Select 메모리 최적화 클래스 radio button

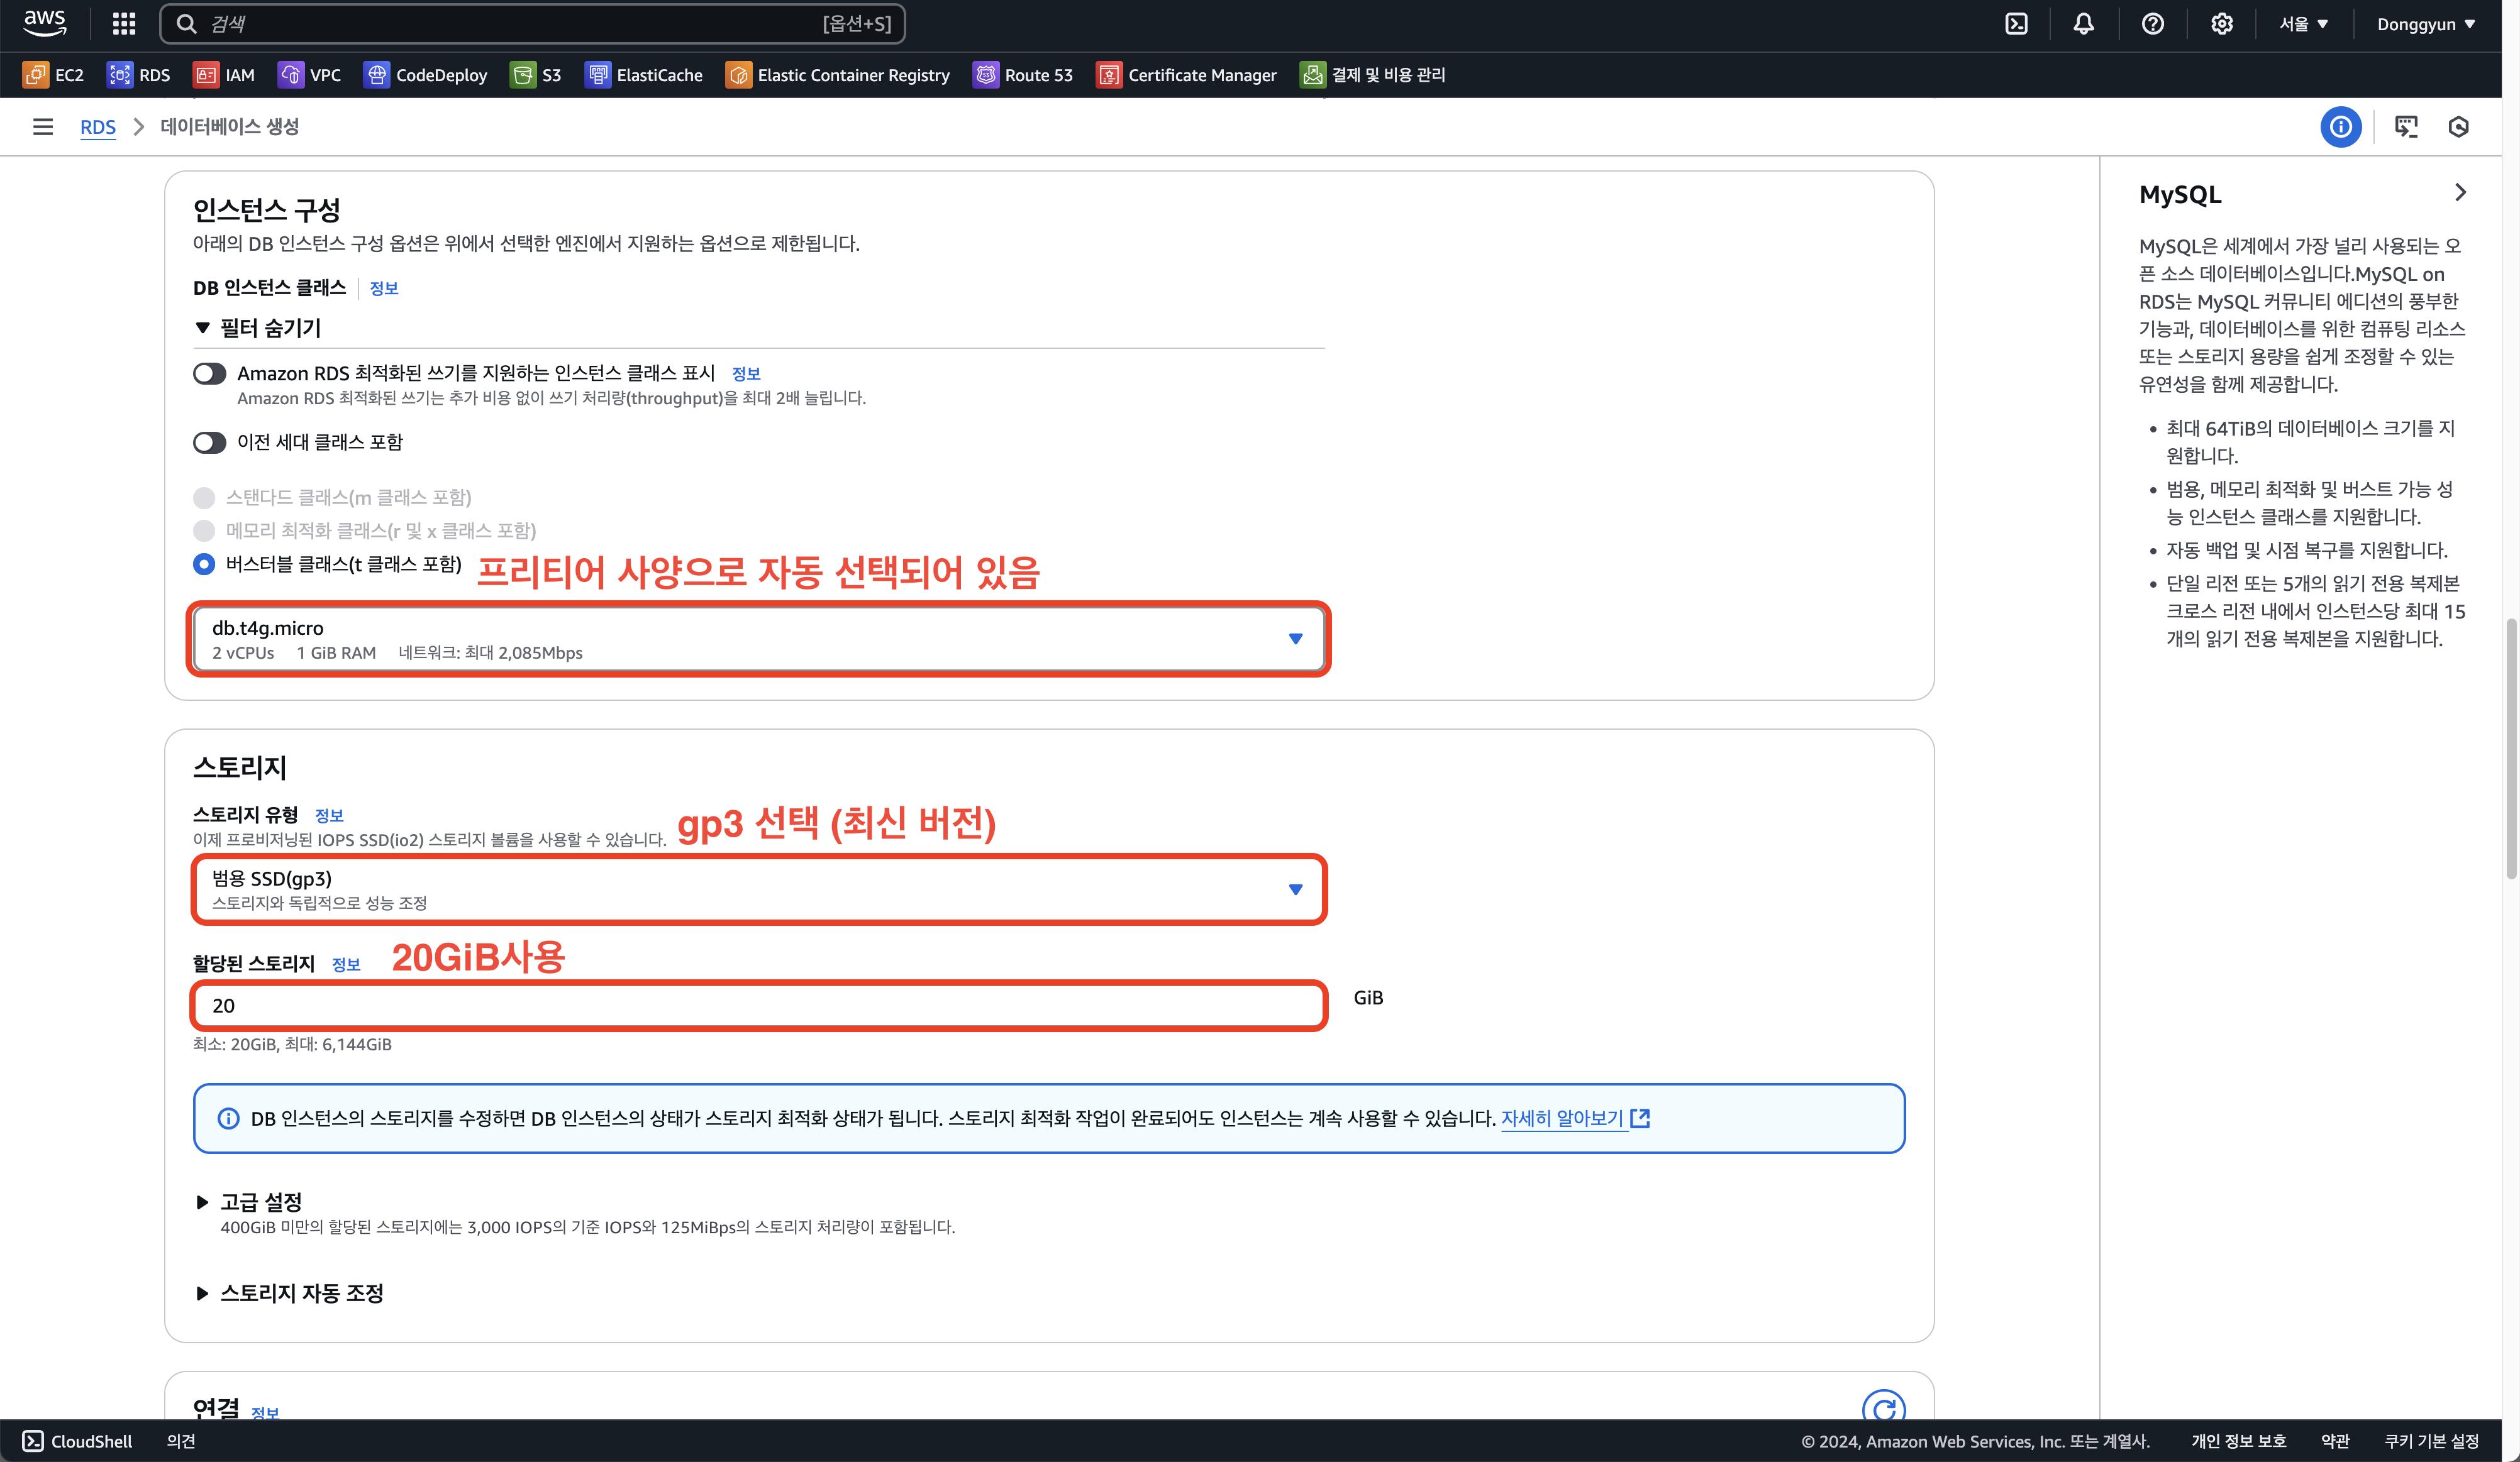204,530
